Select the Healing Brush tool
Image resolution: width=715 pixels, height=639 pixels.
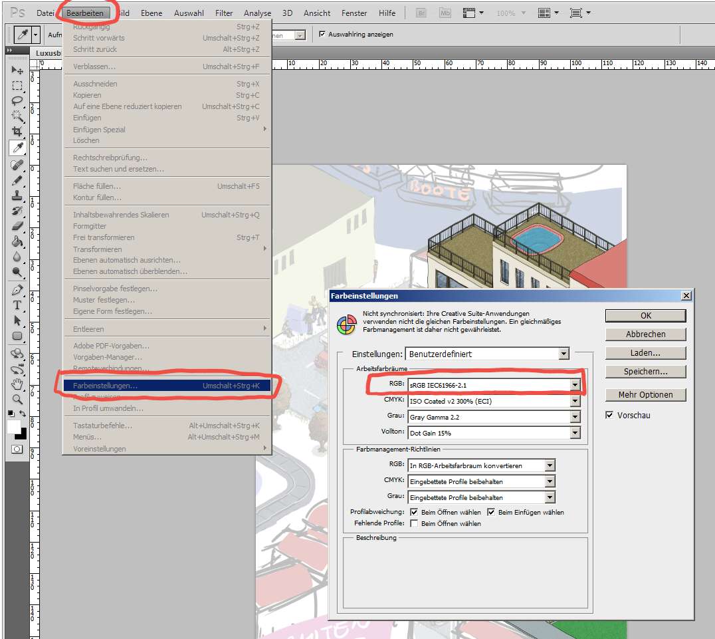click(17, 164)
